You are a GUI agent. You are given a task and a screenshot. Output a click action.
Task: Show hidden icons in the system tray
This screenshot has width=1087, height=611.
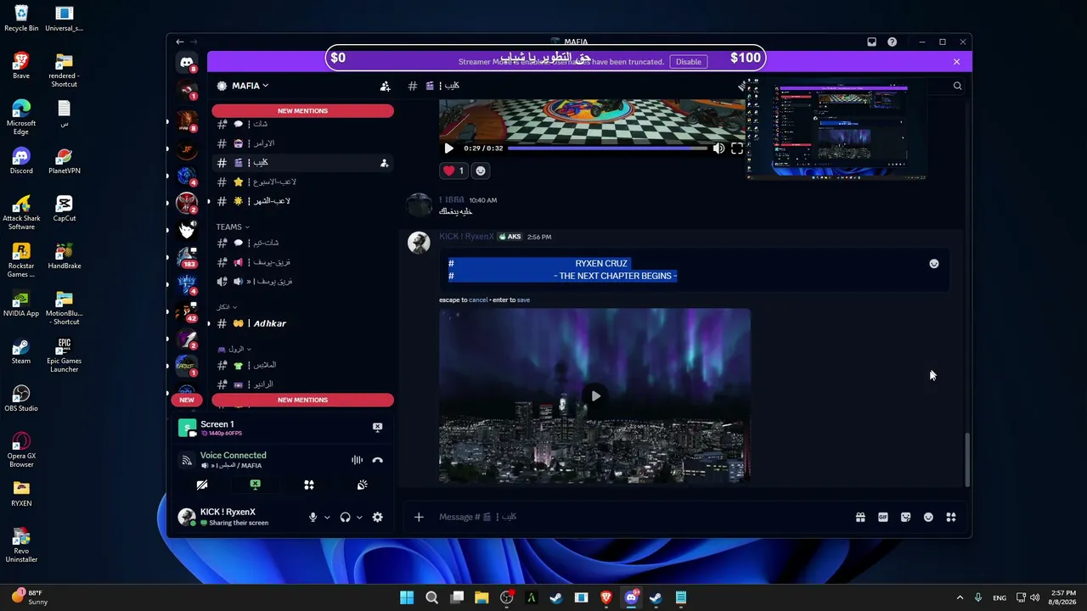[960, 597]
